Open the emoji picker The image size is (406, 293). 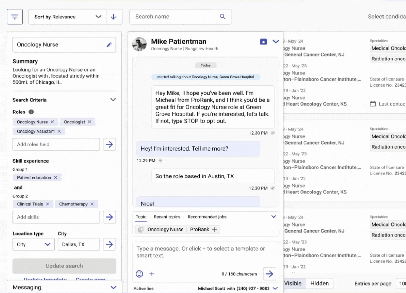pyautogui.click(x=139, y=274)
